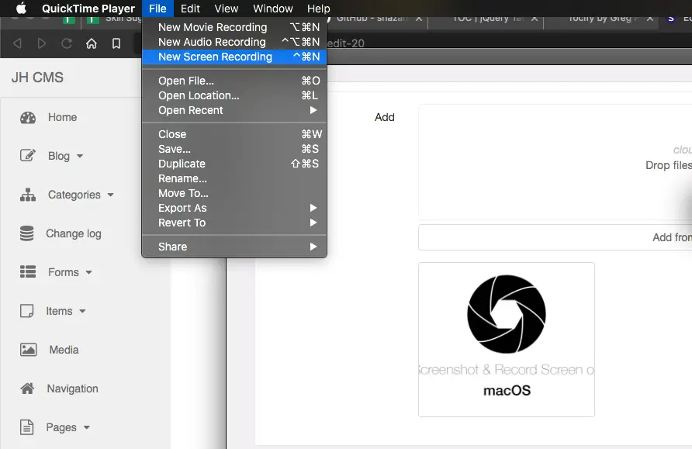Click the QuickTime Player app menu
This screenshot has width=692, height=449.
pyautogui.click(x=88, y=9)
